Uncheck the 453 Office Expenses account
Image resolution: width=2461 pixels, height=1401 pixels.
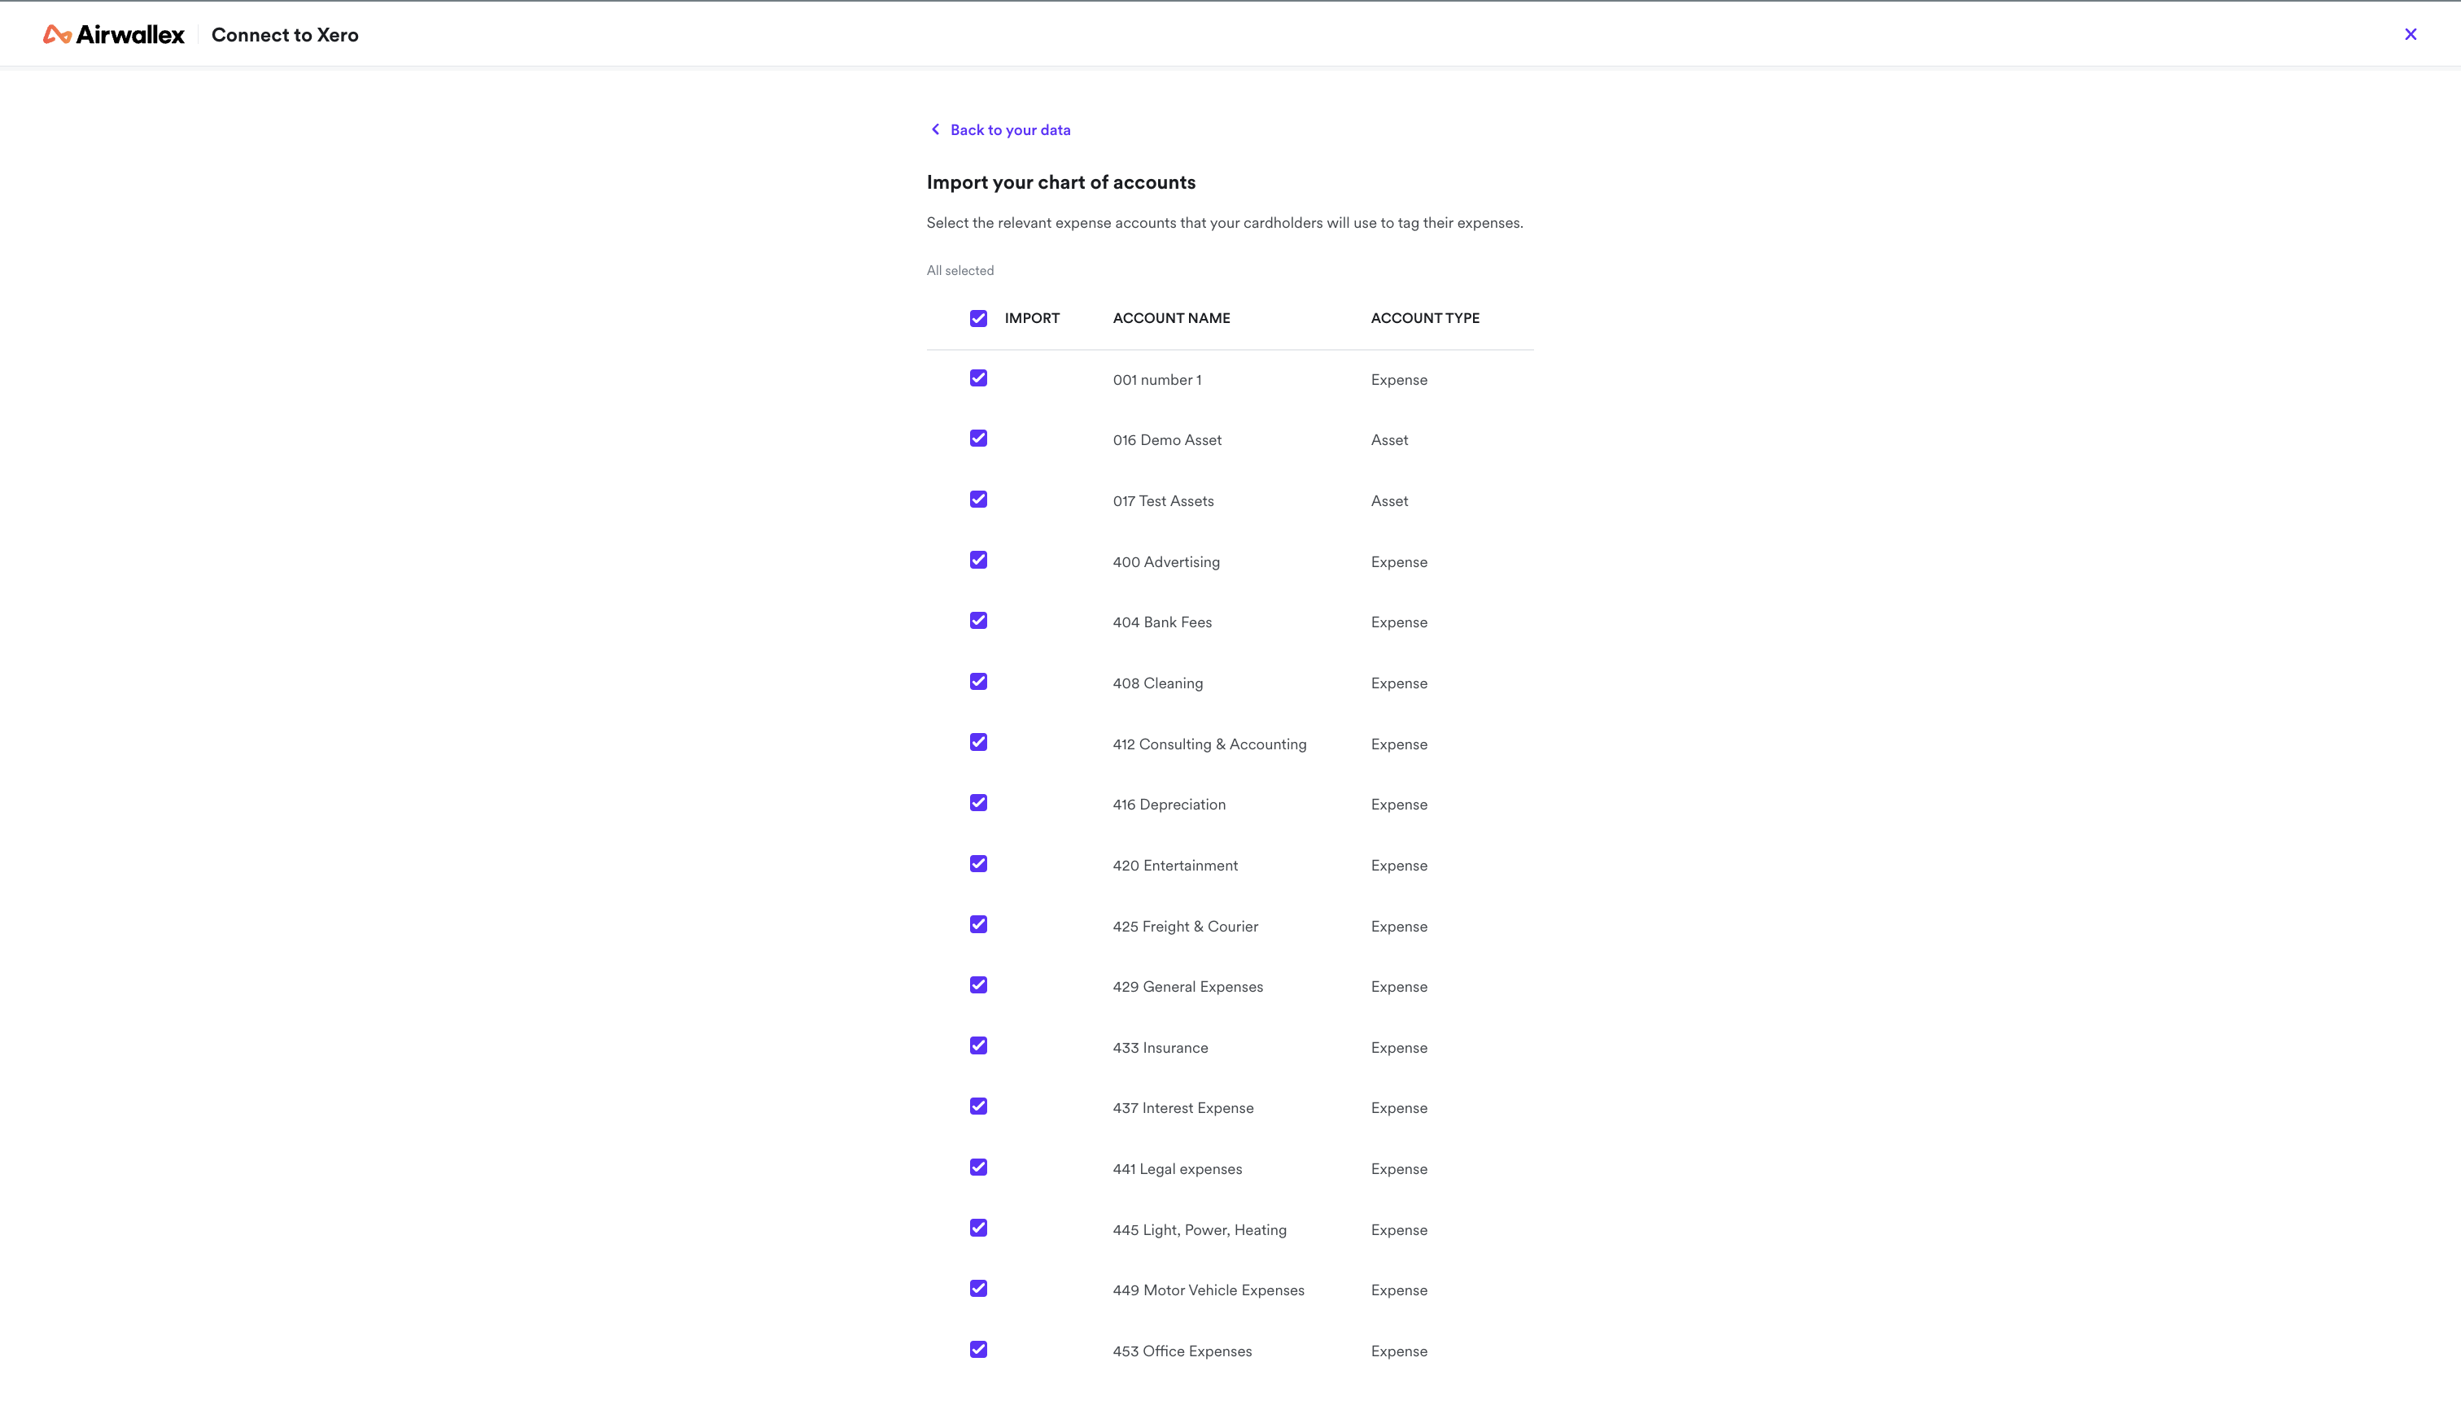click(978, 1350)
